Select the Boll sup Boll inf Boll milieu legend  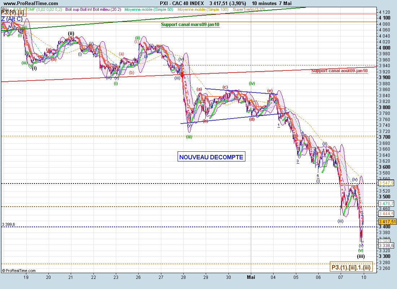pyautogui.click(x=93, y=9)
